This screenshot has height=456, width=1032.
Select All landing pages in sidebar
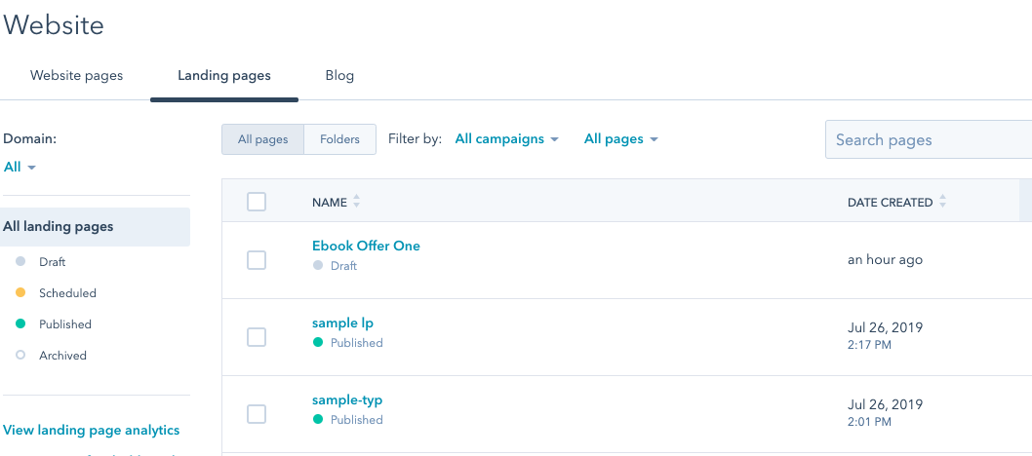click(x=59, y=227)
